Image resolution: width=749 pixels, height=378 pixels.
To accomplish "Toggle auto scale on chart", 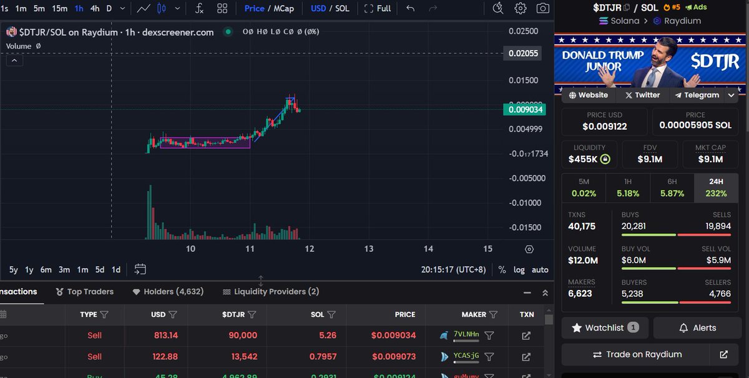I will tap(540, 270).
